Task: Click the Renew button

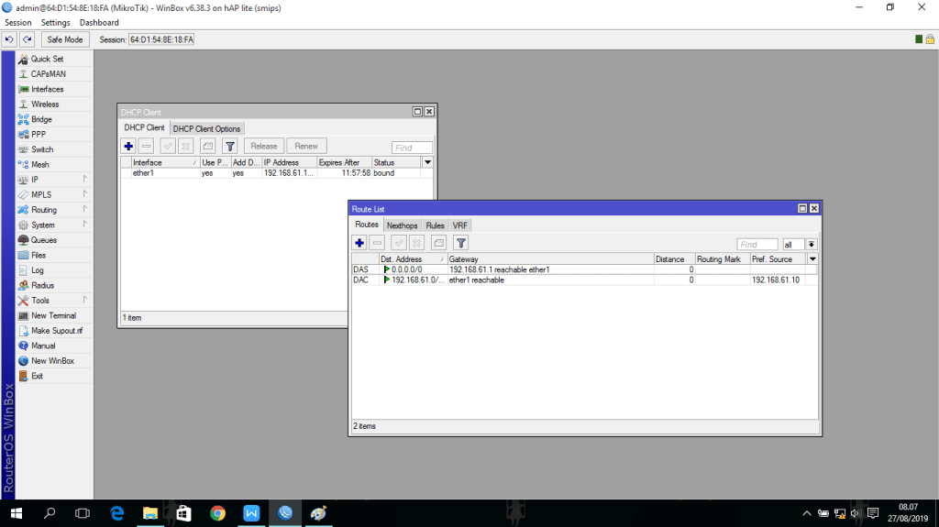Action: 306,146
